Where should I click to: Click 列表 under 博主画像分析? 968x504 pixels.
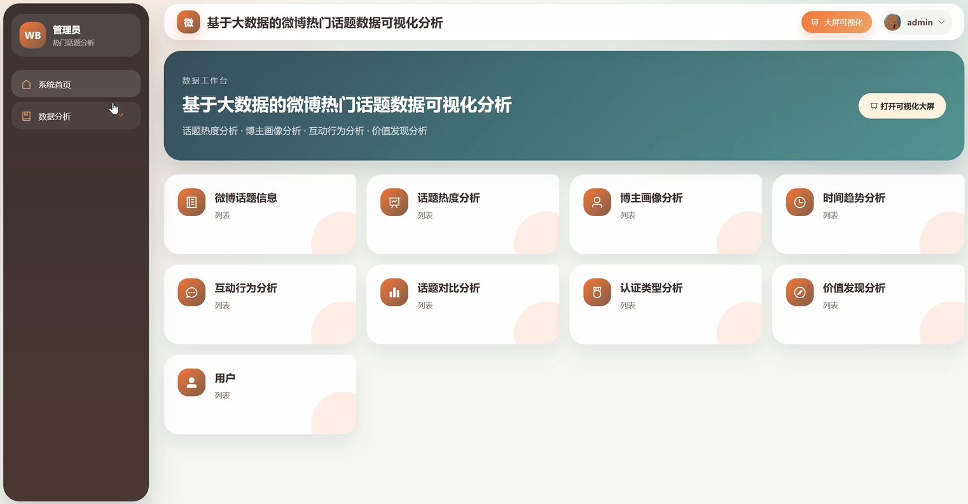tap(628, 215)
